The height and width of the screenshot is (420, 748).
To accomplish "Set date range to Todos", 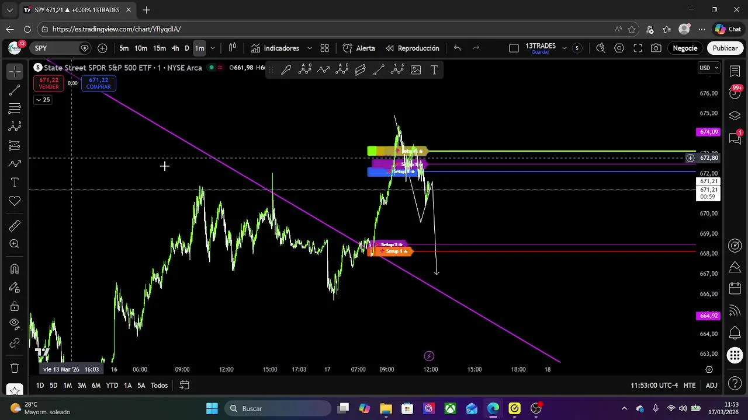I will coord(159,386).
